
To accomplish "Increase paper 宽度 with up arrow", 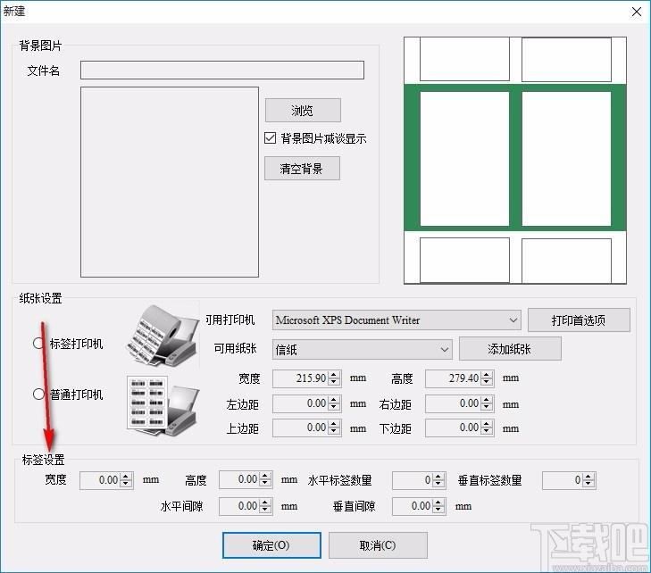I will (x=334, y=374).
